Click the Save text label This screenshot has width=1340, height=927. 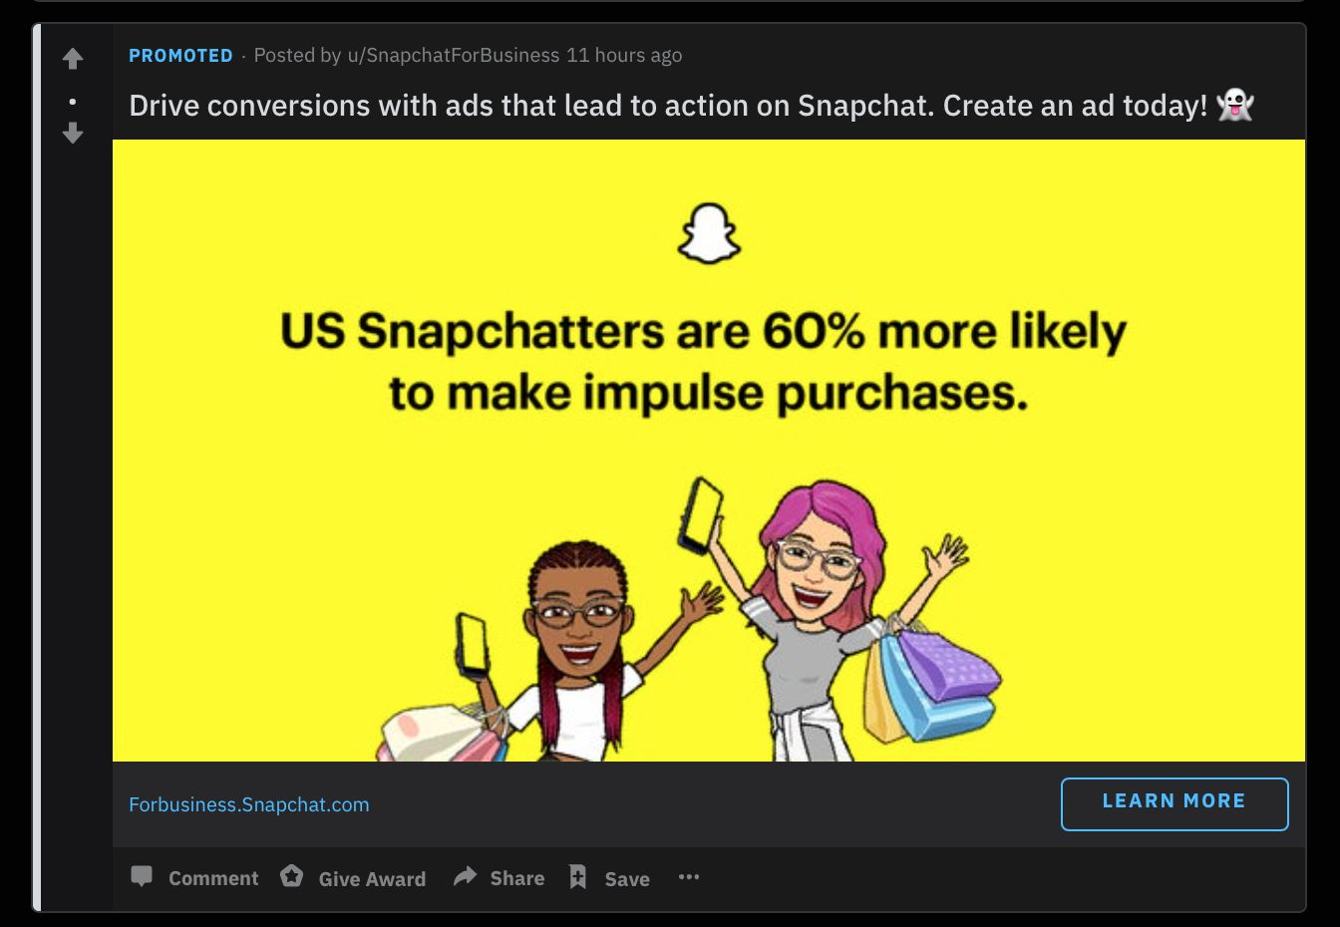pos(627,879)
